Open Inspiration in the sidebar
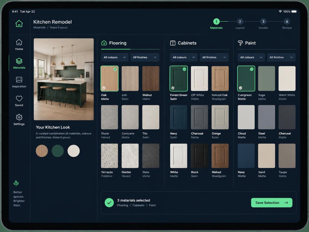Viewport: 309px width, 232px height. (x=19, y=82)
